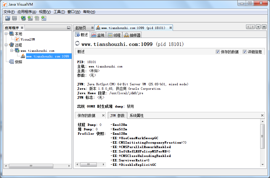270x178 pixels.
Task: Collapse the www.tianshouzhi.com host node
Action: [x=12, y=51]
